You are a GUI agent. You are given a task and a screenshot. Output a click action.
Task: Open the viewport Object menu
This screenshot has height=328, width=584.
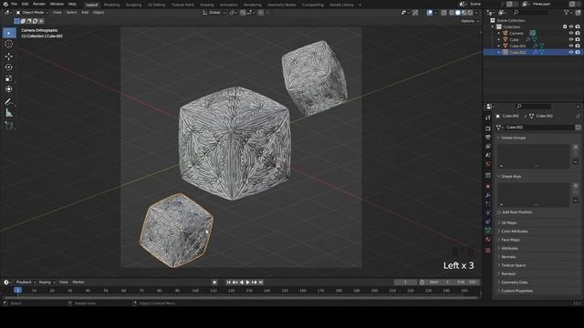[99, 13]
